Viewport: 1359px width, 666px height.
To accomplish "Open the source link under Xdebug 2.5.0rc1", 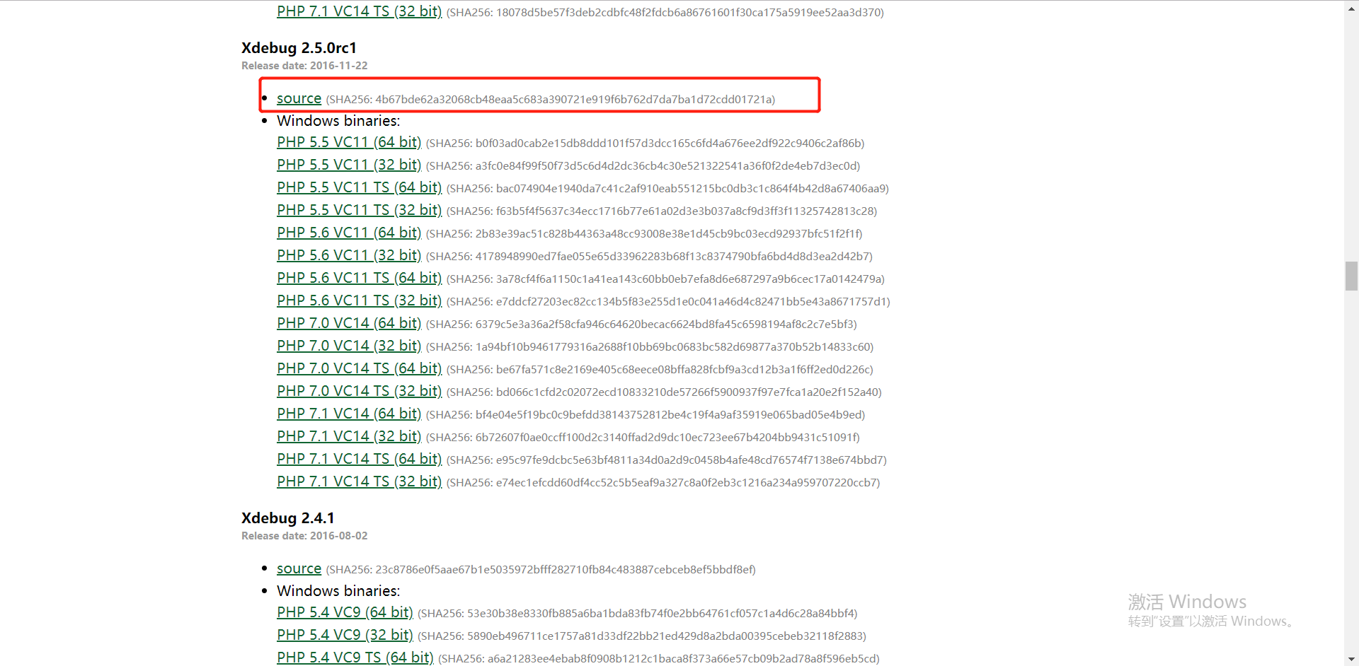I will point(299,98).
